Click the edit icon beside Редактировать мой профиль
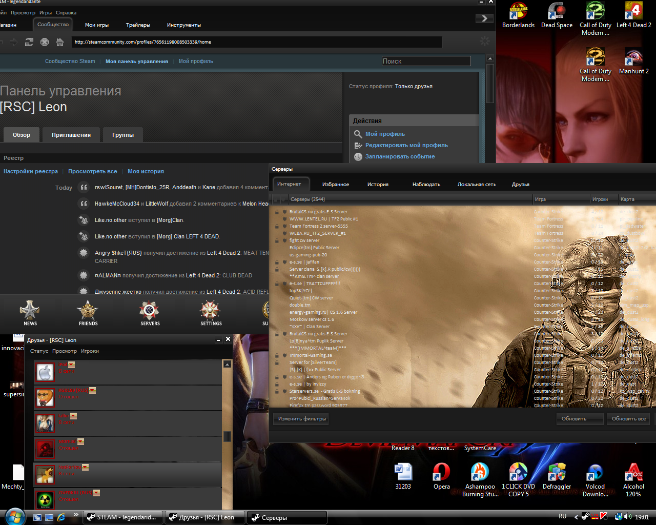656x525 pixels. [x=358, y=146]
